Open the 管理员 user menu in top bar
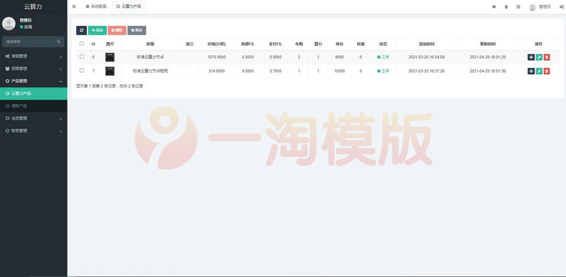The width and height of the screenshot is (566, 277). coord(540,7)
